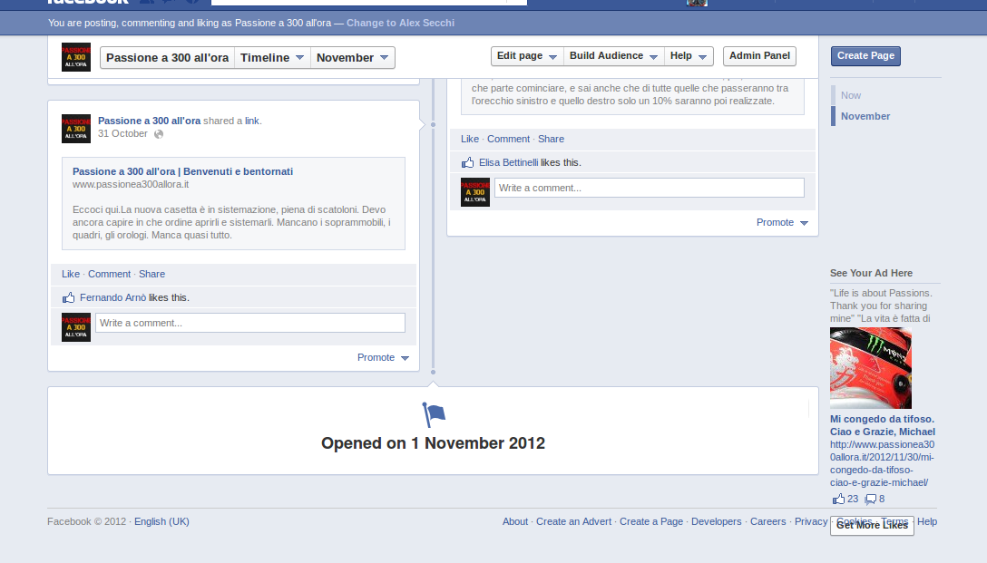Open the November month dropdown
This screenshot has height=563, width=987.
pyautogui.click(x=353, y=58)
